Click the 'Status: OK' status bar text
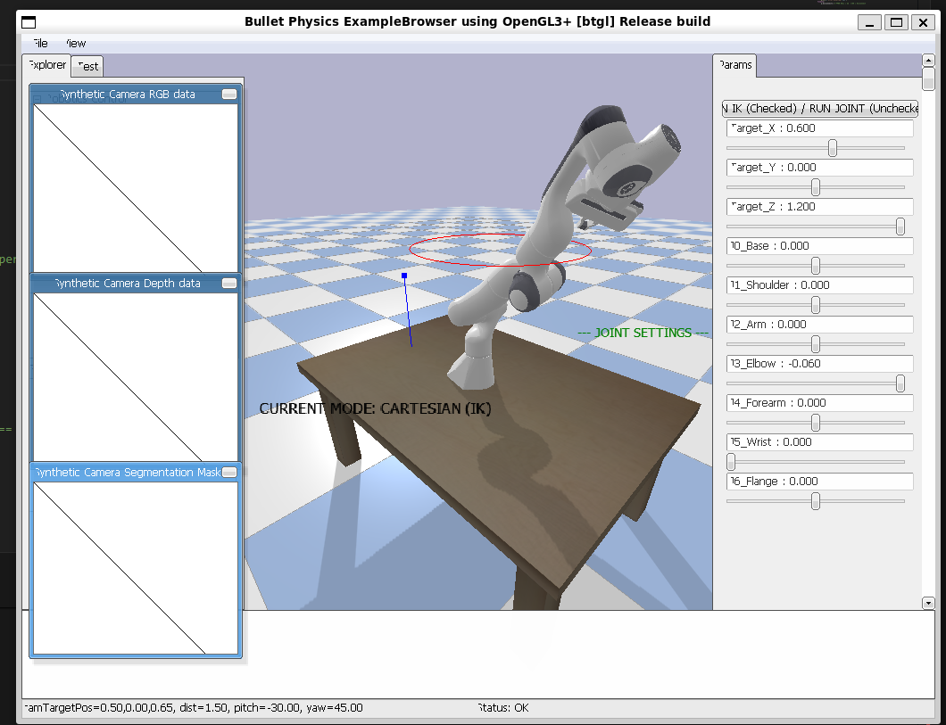Image resolution: width=946 pixels, height=725 pixels. point(503,707)
